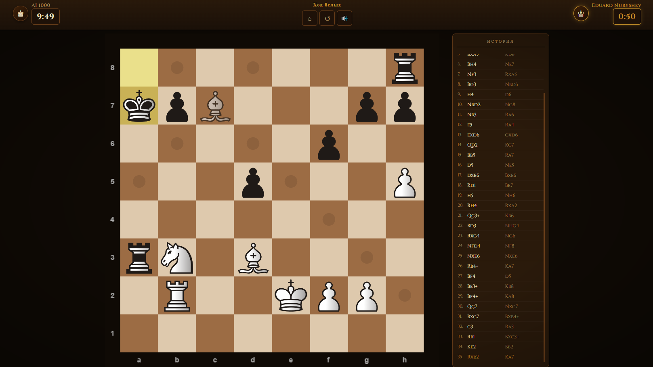Click the Bxc3+ reply in move 33
This screenshot has height=367, width=653.
512,337
